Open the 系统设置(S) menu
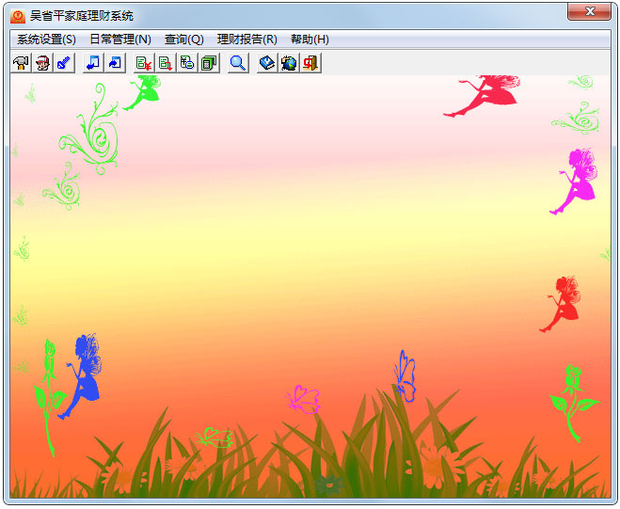The height and width of the screenshot is (509, 620). click(46, 40)
